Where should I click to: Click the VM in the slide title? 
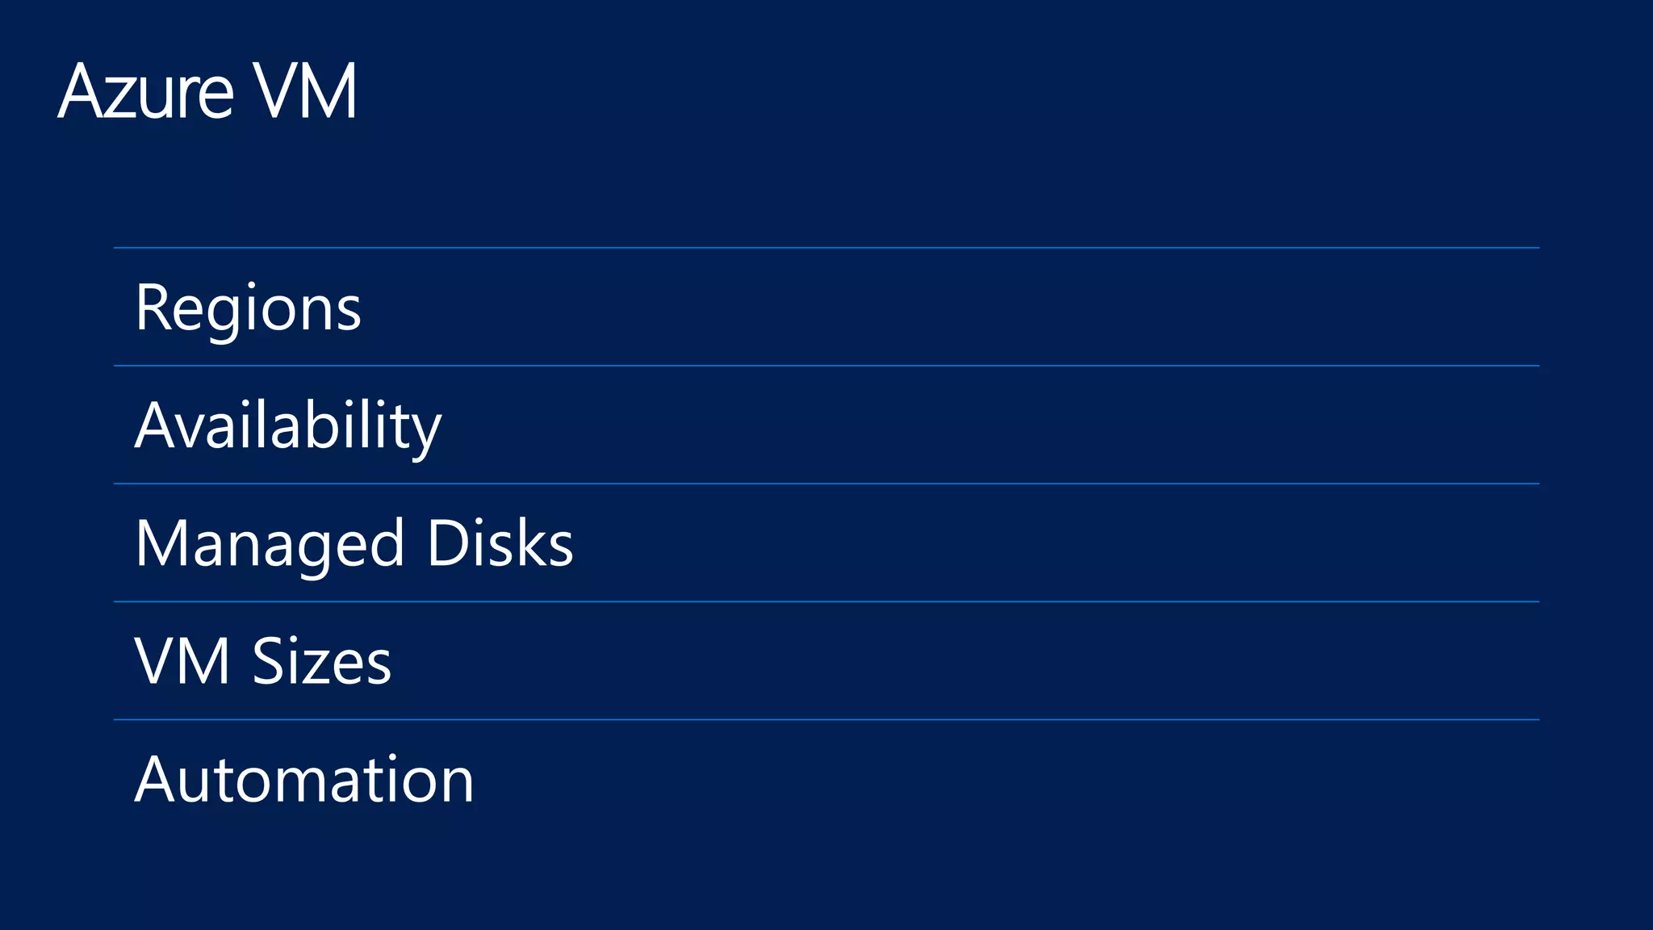[303, 91]
